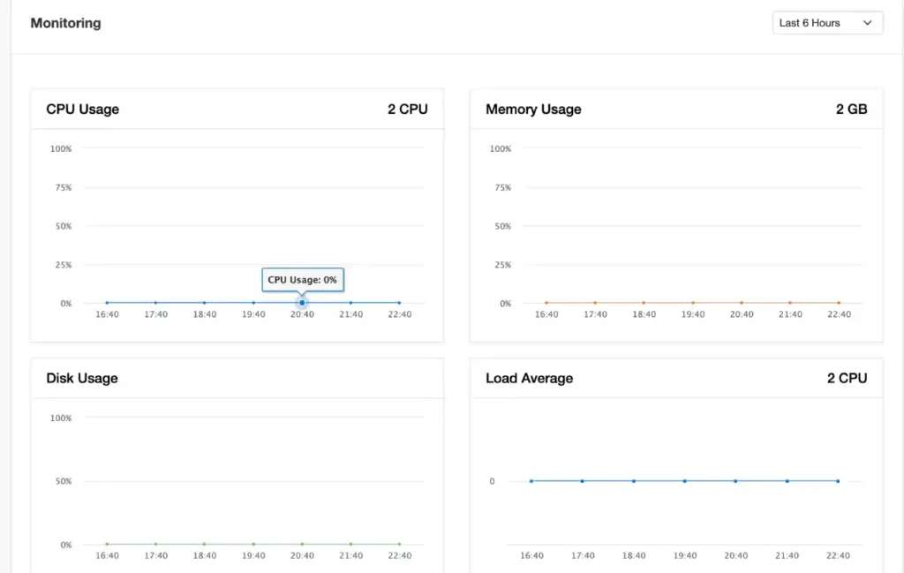Viewport: 904px width, 573px height.
Task: Click the CPU Usage card title
Action: pyautogui.click(x=82, y=109)
